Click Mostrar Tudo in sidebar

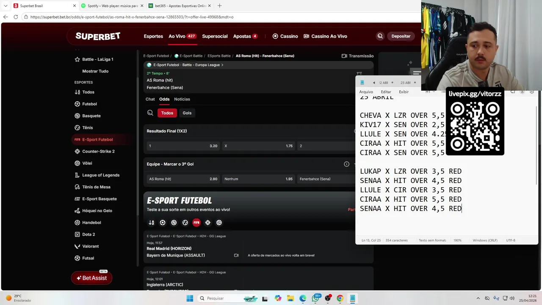click(95, 71)
